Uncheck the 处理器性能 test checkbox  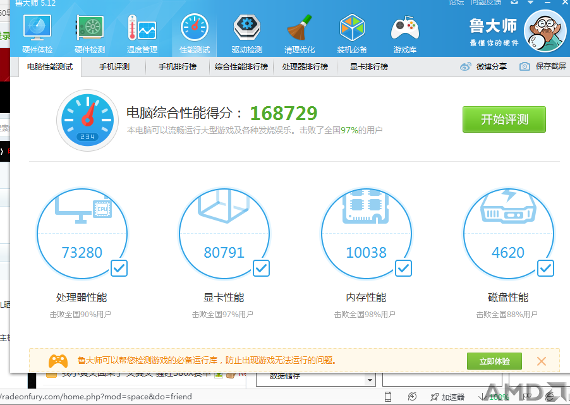[x=119, y=269]
